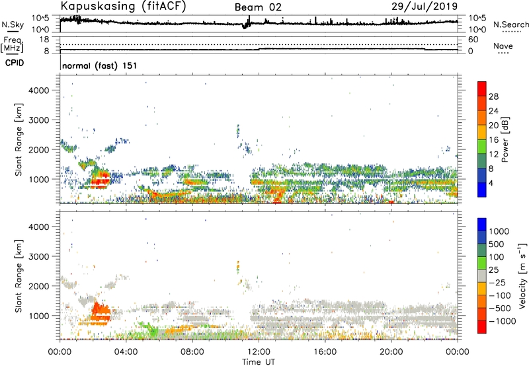Click the 'N.Sky' axis label
The height and width of the screenshot is (366, 529).
[x=13, y=24]
